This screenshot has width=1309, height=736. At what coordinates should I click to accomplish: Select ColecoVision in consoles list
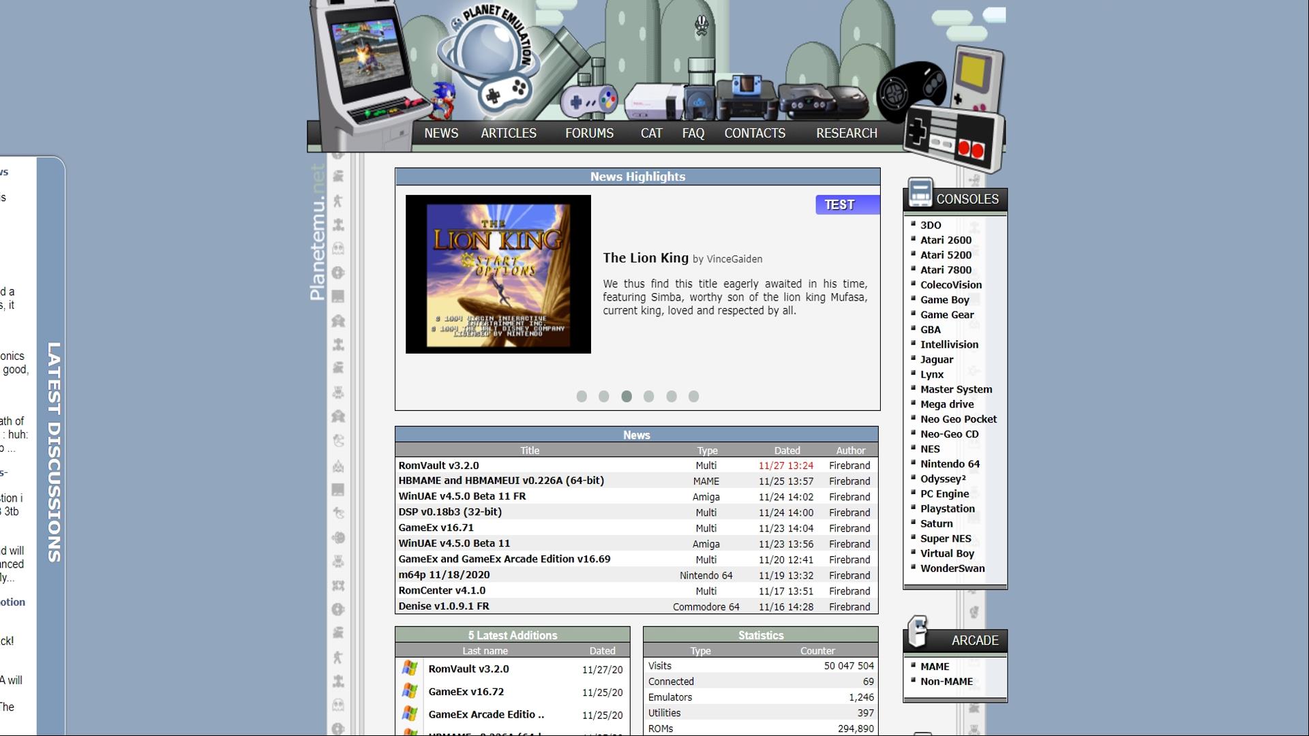951,285
